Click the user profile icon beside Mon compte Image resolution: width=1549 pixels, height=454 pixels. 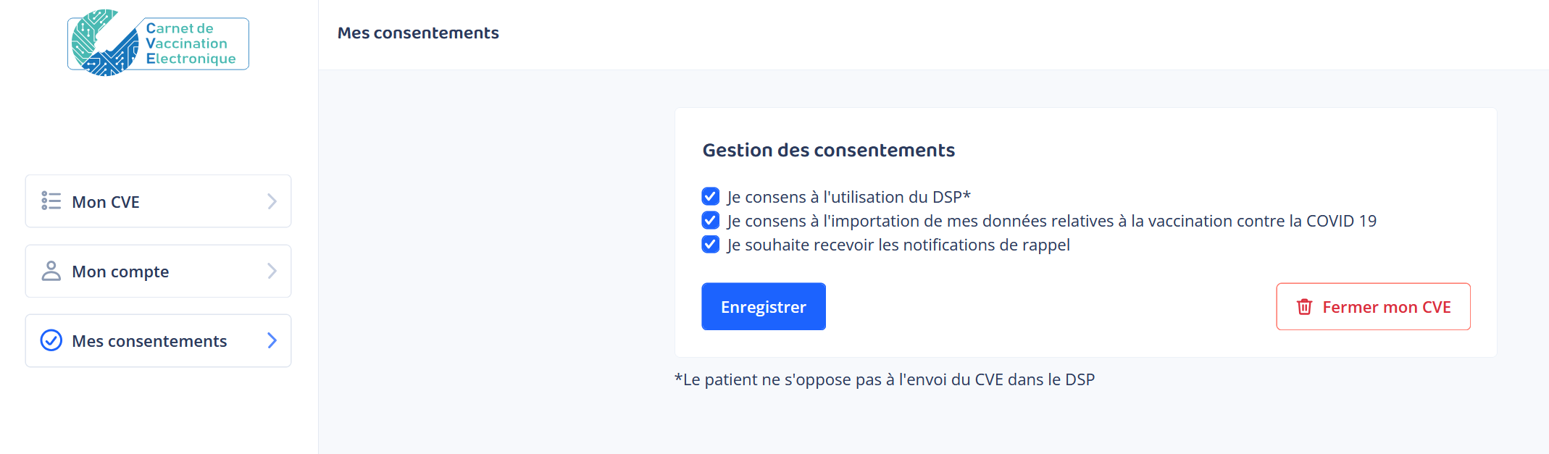51,271
